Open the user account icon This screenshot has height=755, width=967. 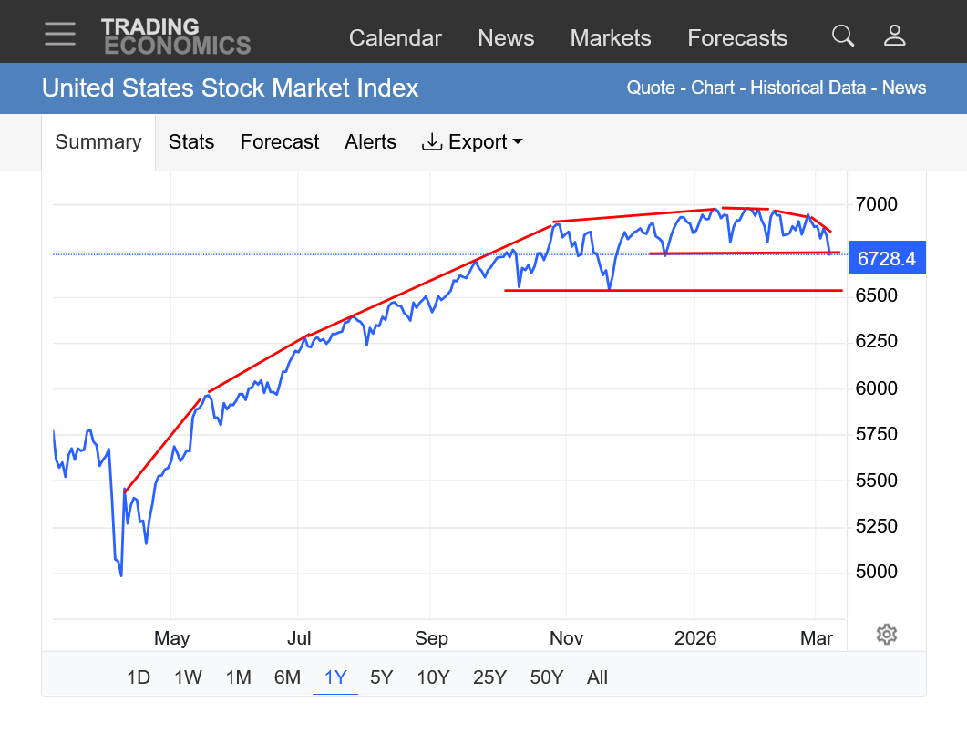click(x=894, y=36)
